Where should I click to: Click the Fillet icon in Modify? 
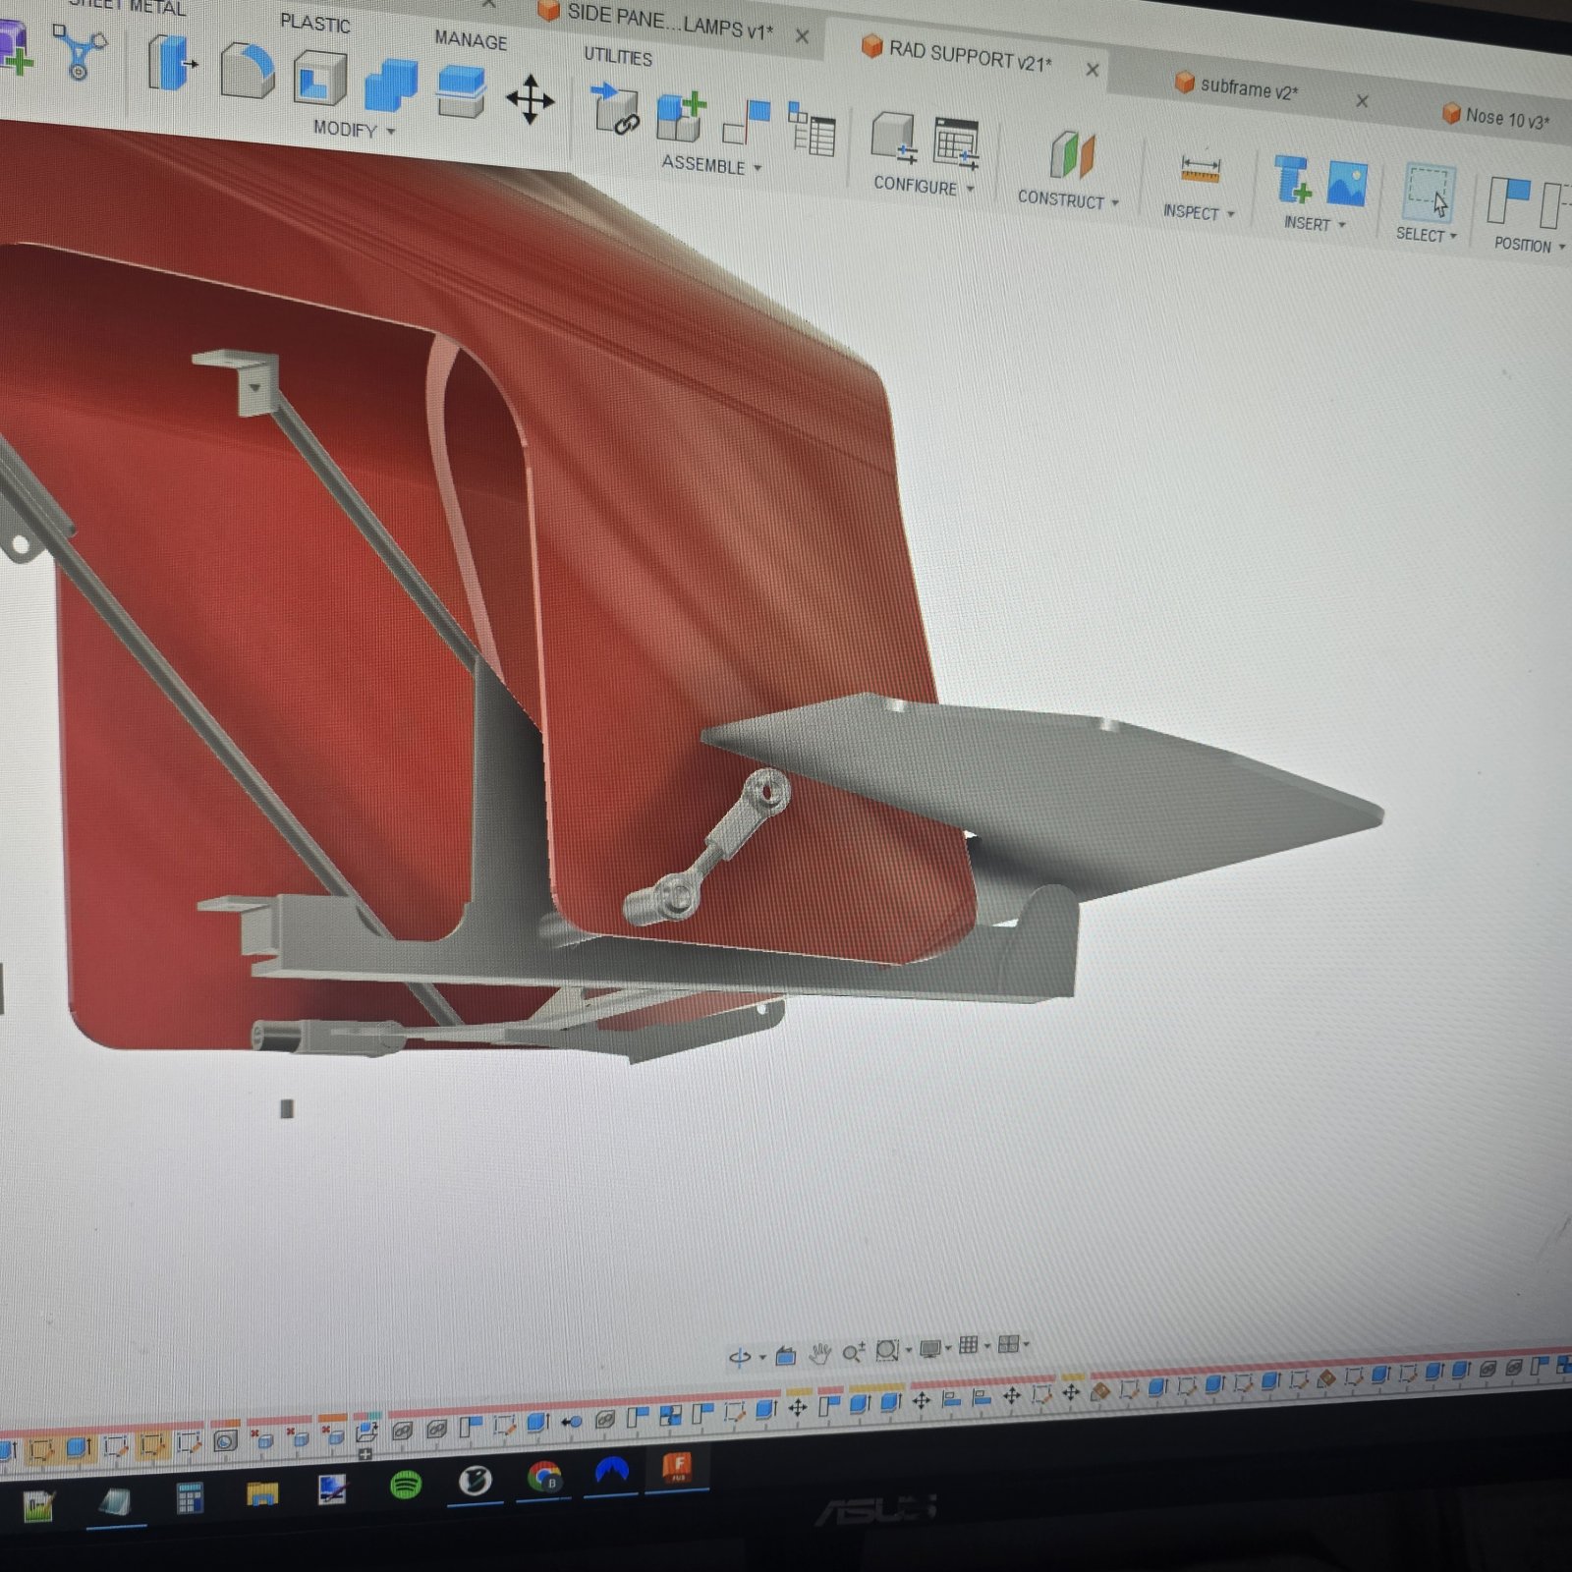247,72
